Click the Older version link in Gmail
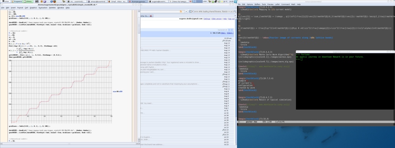This screenshot has width=395, height=148. click(x=216, y=19)
